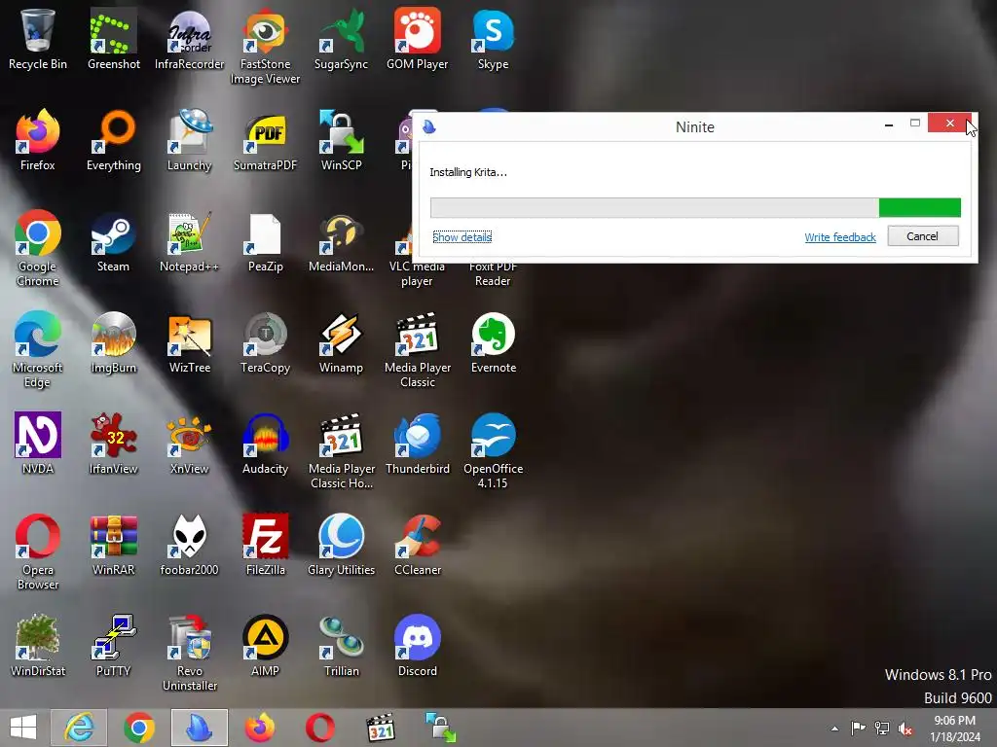This screenshot has height=747, width=997.
Task: Cancel the Ninite installation
Action: click(923, 236)
